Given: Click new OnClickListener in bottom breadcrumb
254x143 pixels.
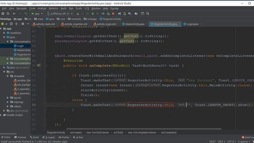Looking at the screenshot, I should pyautogui.click(x=98, y=133).
